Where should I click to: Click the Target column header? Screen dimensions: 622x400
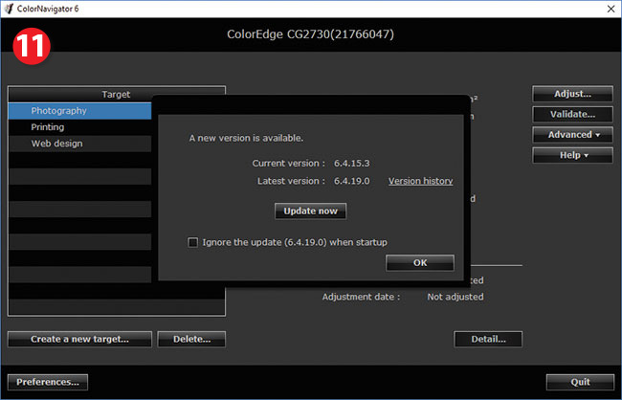tap(116, 95)
